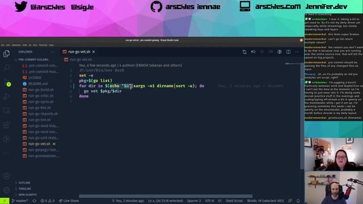Open the Search view icon

coord(6,68)
